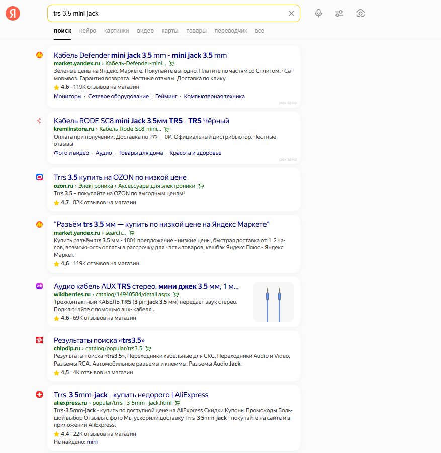The width and height of the screenshot is (441, 453).
Task: Click the Yandex Market favicon beside the Defender cable result
Action: (40, 55)
